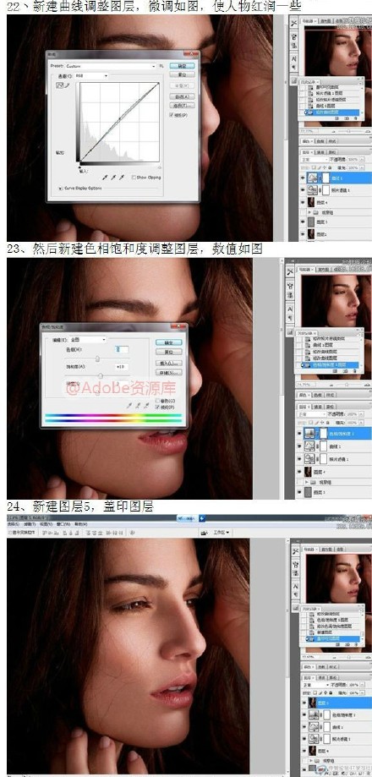This screenshot has width=372, height=777.
Task: Click Options (选项) in the Curves dialog
Action: pos(183,106)
